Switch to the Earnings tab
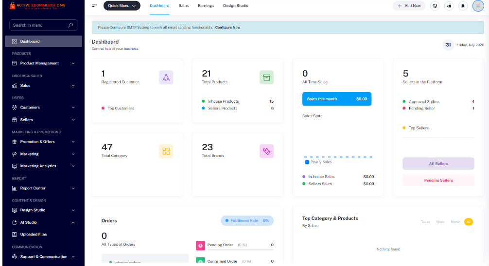 pos(206,6)
